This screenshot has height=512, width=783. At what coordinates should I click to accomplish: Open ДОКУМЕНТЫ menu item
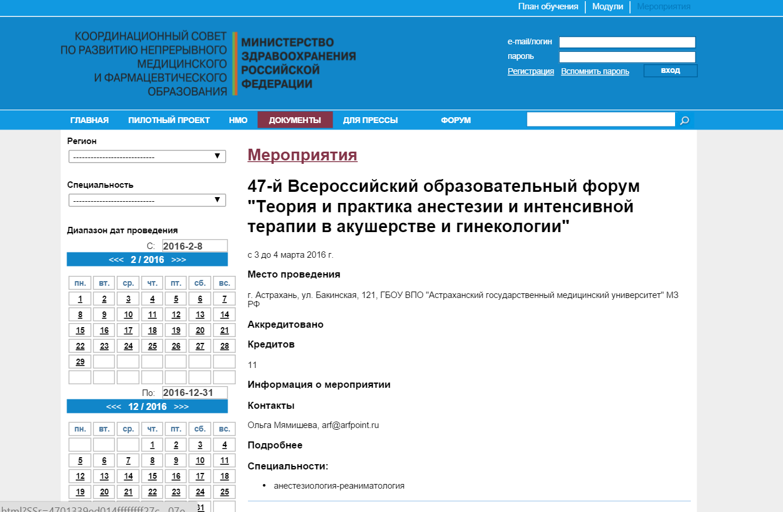[x=295, y=120]
